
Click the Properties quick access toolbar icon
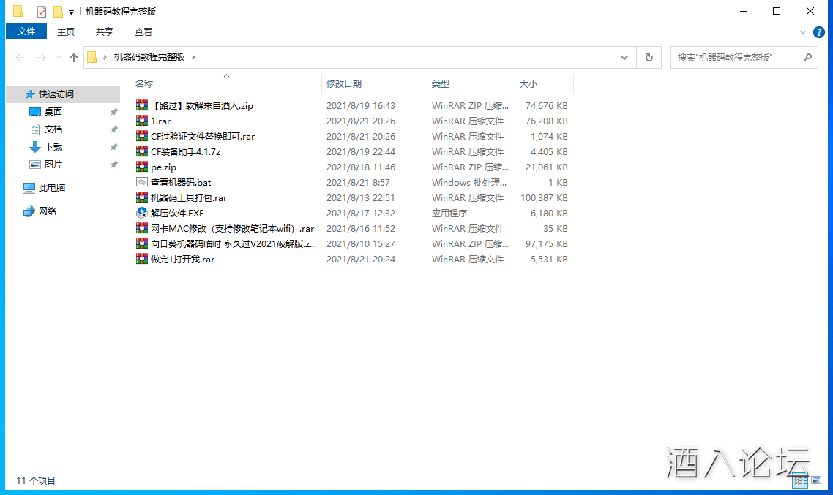[42, 11]
